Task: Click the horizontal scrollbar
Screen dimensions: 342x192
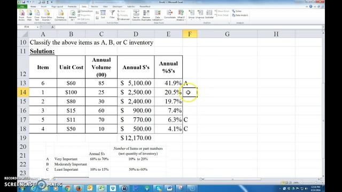Action: [x=261, y=179]
